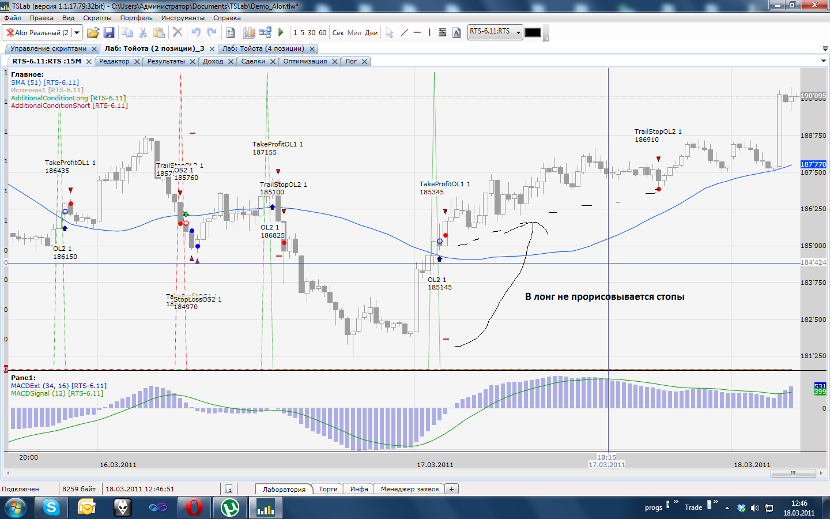The width and height of the screenshot is (830, 519).
Task: Open the Файл menu
Action: (12, 18)
